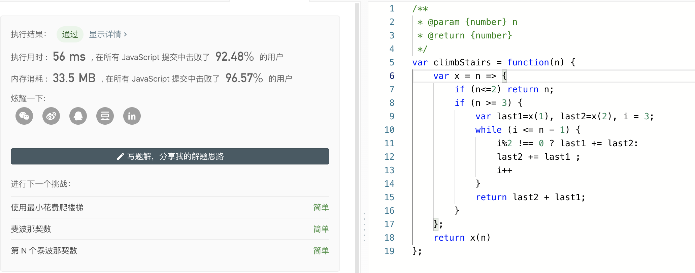Click the 33.5 MB memory value
695x273 pixels.
coord(74,78)
